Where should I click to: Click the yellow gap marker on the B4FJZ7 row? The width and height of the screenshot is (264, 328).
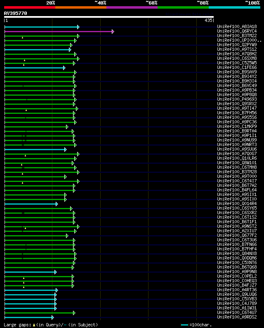click(x=24, y=287)
